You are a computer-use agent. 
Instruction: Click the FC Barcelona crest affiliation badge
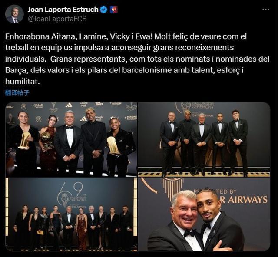point(113,10)
